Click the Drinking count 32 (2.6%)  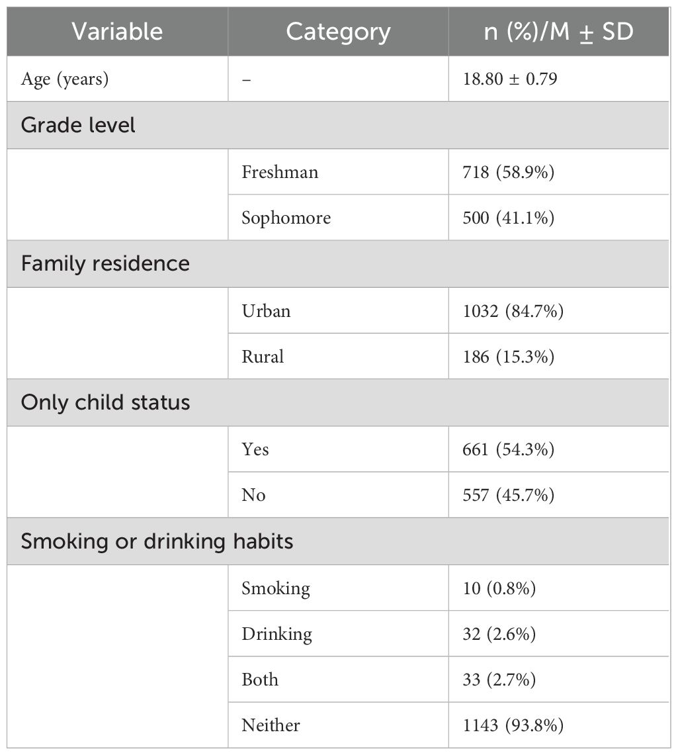coord(499,634)
